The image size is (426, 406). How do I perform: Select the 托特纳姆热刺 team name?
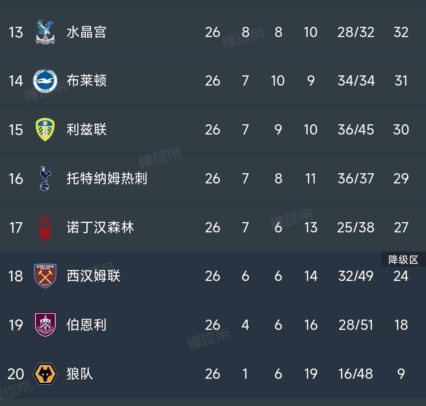(107, 178)
